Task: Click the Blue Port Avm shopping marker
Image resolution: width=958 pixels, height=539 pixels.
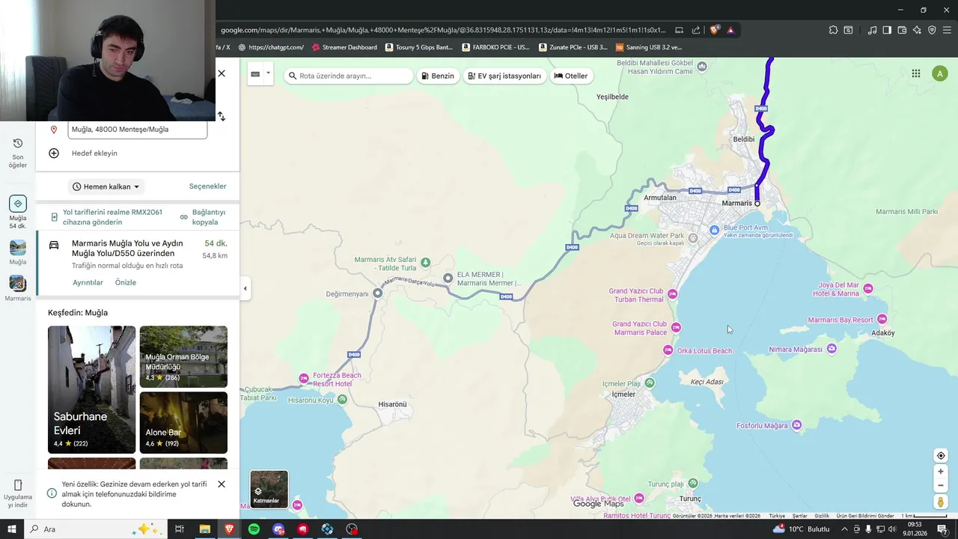Action: coord(715,229)
